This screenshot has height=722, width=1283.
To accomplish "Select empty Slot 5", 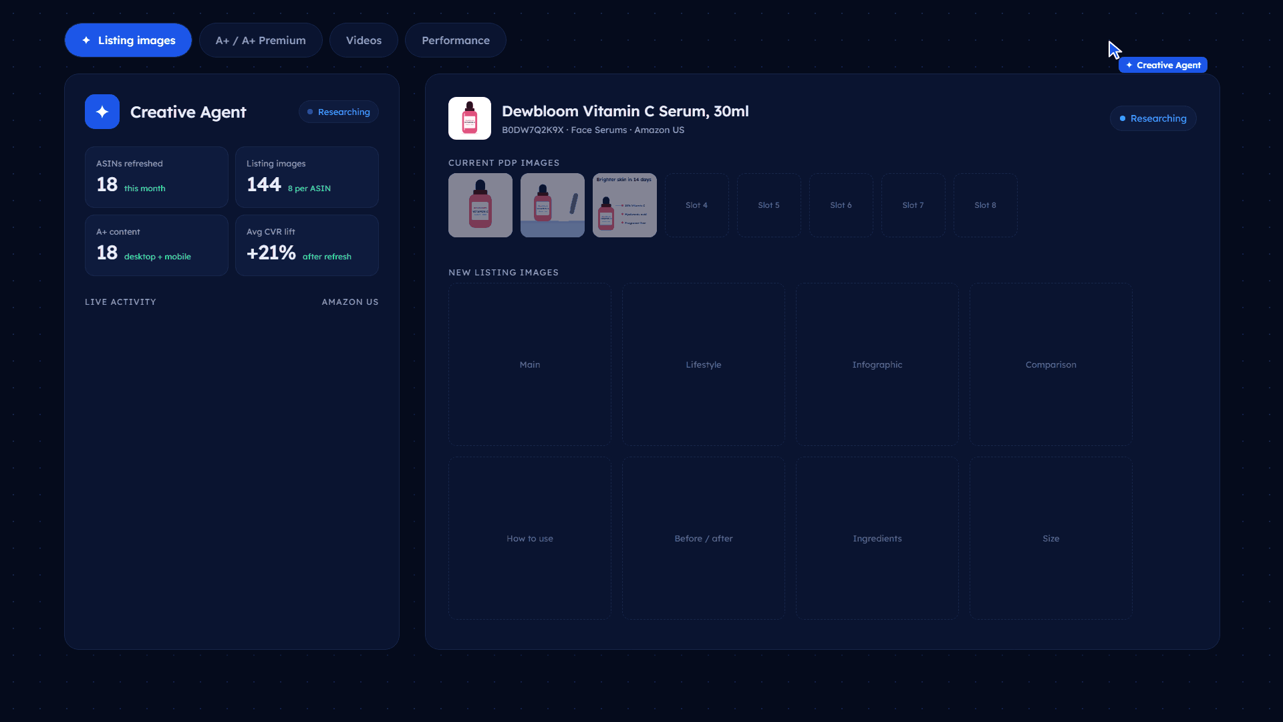I will [769, 205].
